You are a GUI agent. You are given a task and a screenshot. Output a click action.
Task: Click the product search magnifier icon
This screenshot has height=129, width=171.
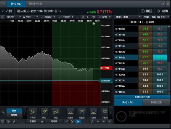60,11
